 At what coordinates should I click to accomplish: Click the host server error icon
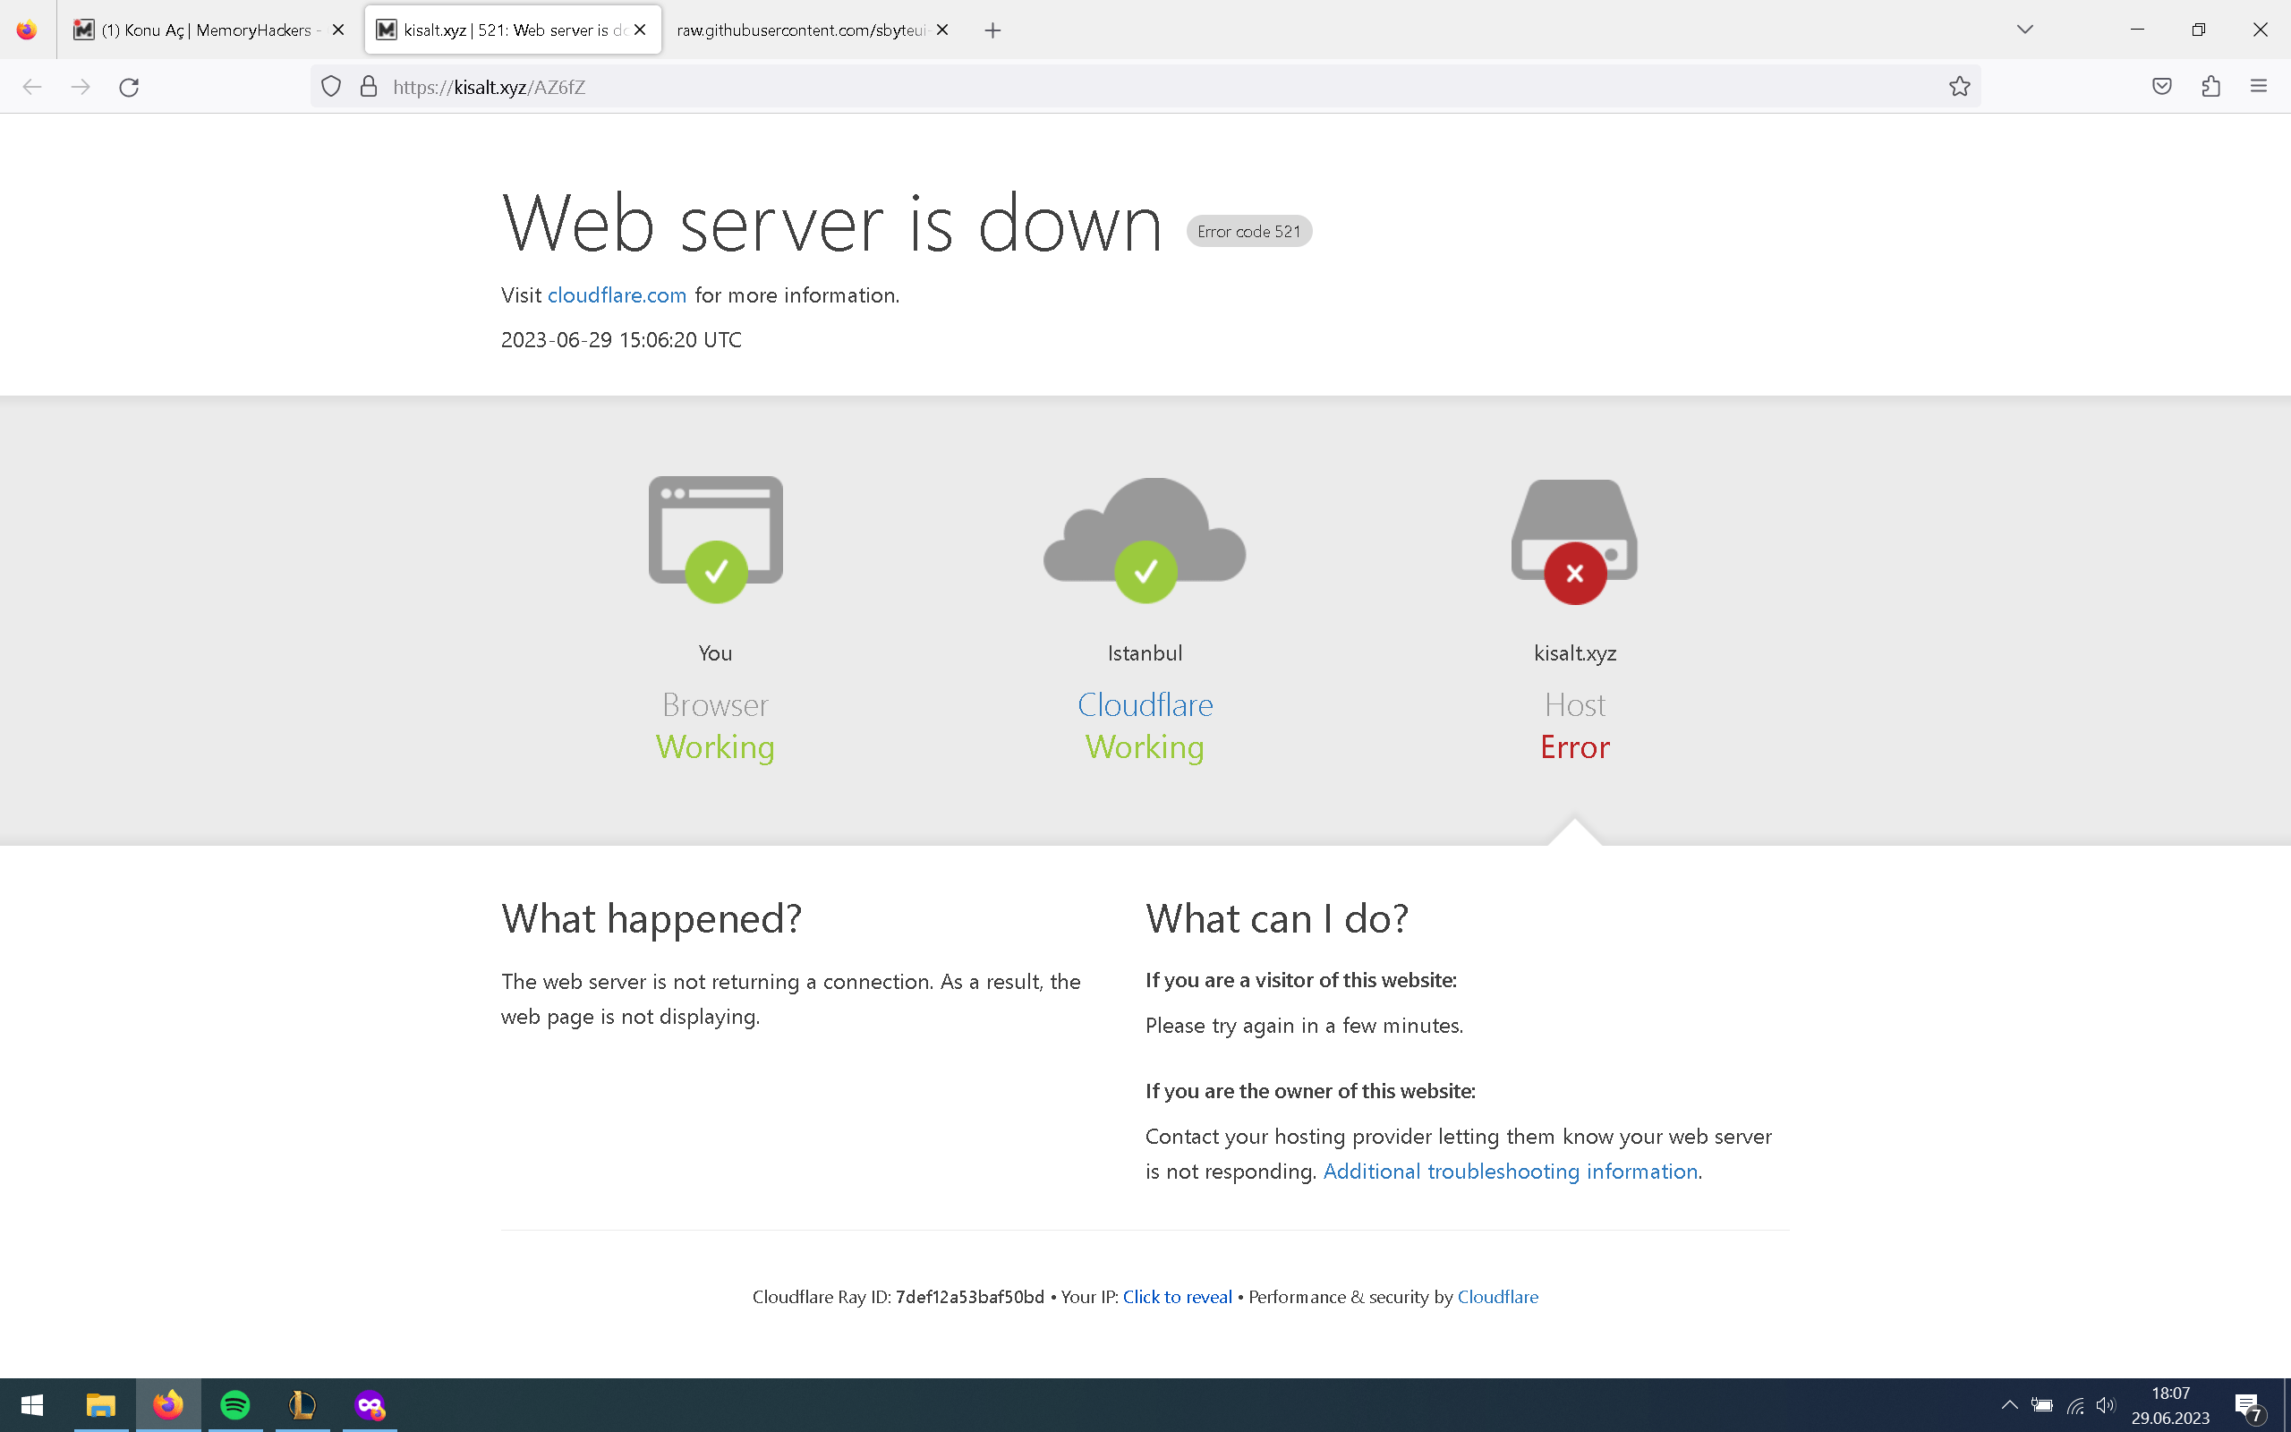point(1574,541)
